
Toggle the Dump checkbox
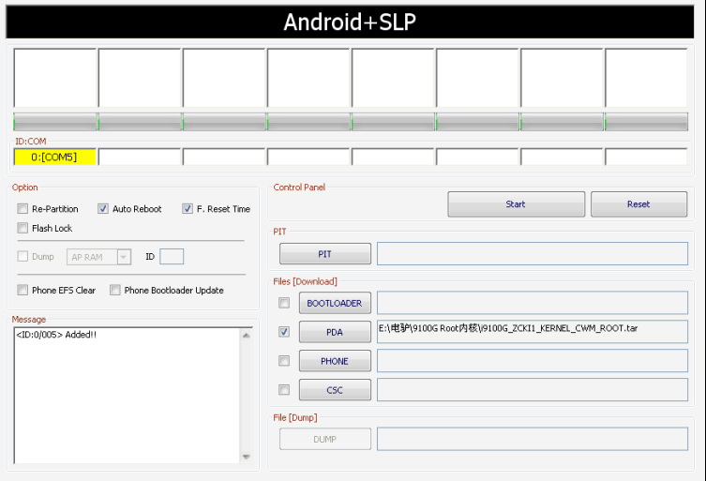tap(23, 256)
